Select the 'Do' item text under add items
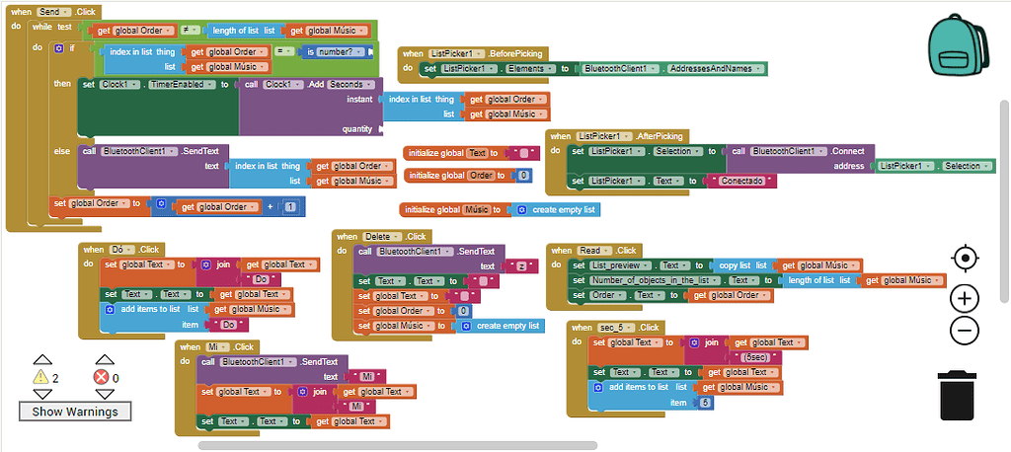 [228, 325]
